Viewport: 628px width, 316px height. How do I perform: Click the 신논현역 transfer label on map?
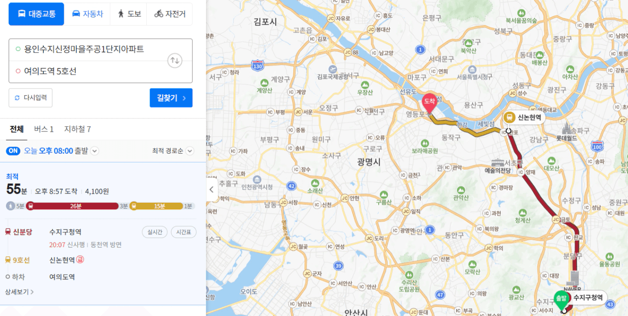[524, 118]
